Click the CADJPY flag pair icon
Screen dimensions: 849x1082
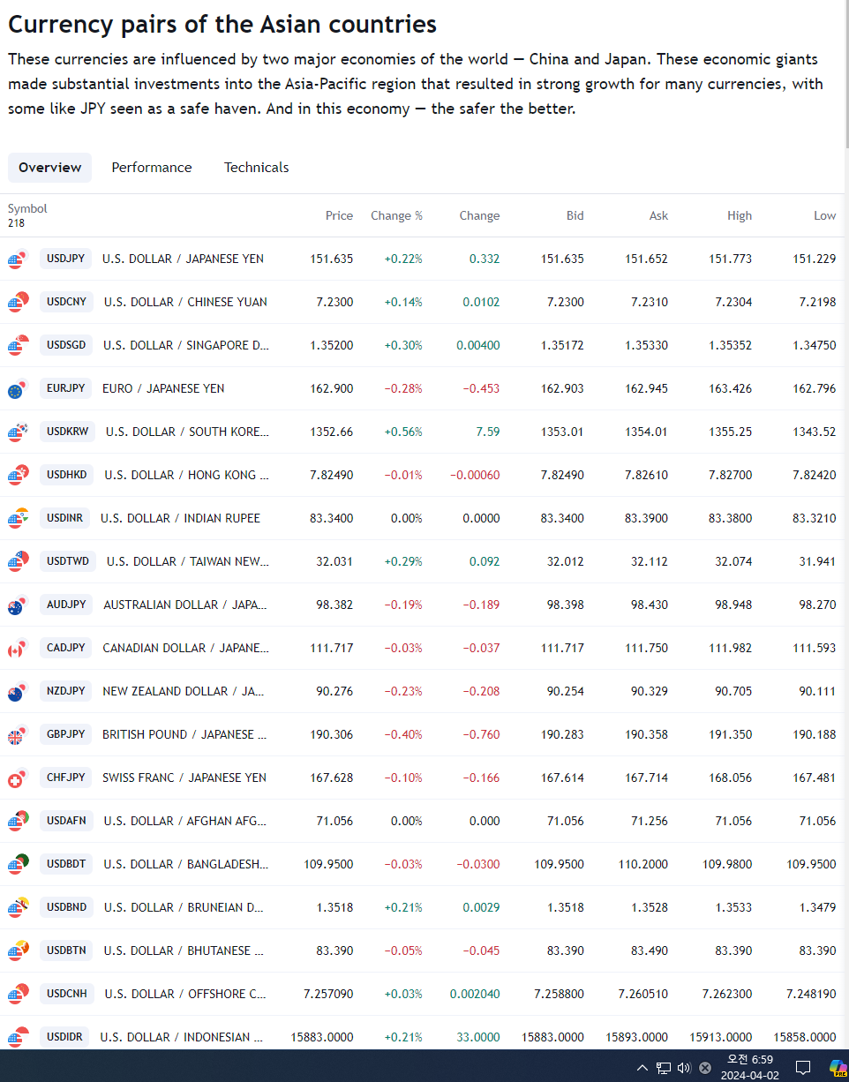[18, 649]
